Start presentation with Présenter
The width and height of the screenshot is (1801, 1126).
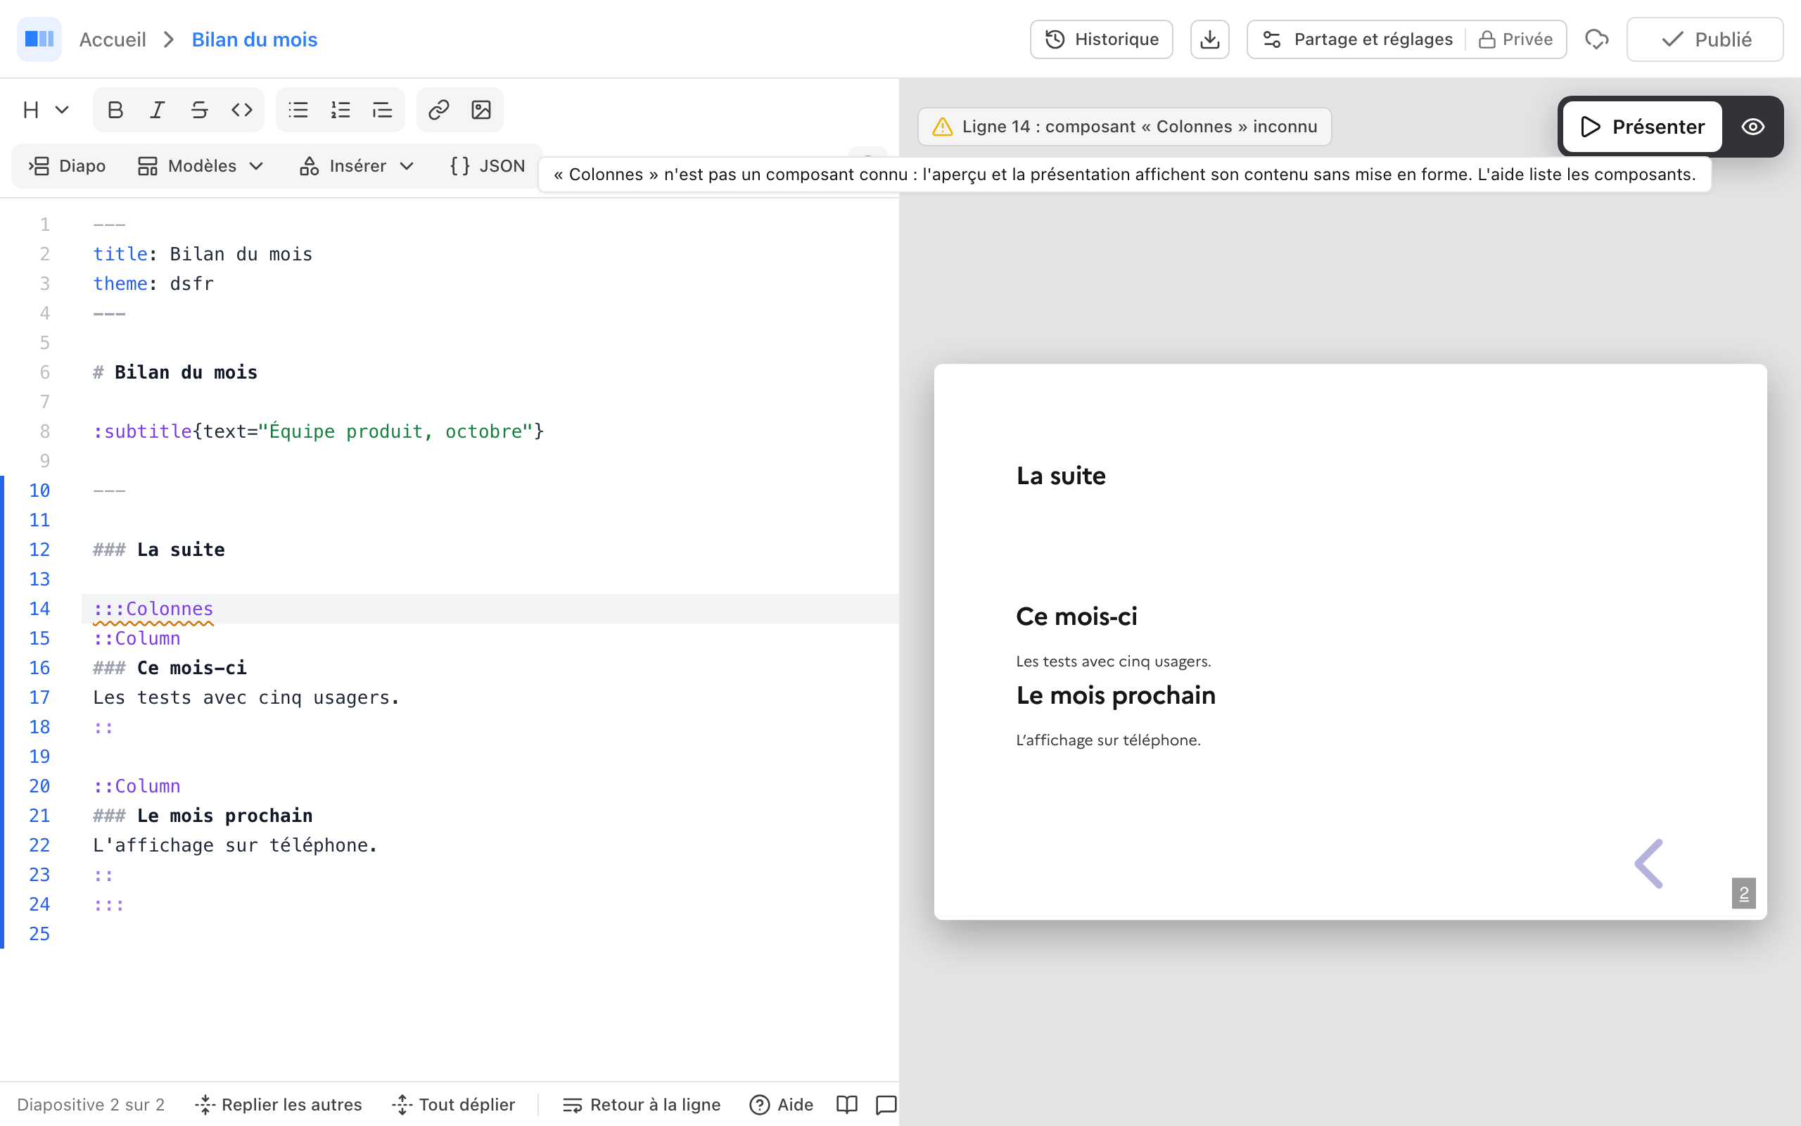pos(1643,127)
